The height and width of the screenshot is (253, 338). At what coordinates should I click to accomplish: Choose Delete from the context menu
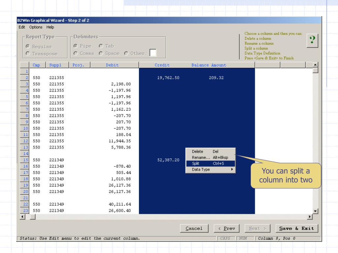[210, 152]
